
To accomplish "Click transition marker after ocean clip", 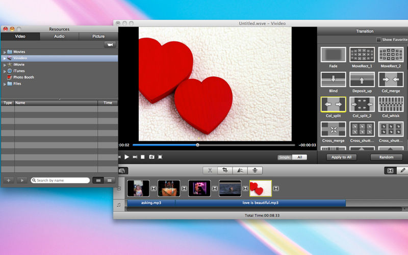I will pyautogui.click(x=245, y=188).
